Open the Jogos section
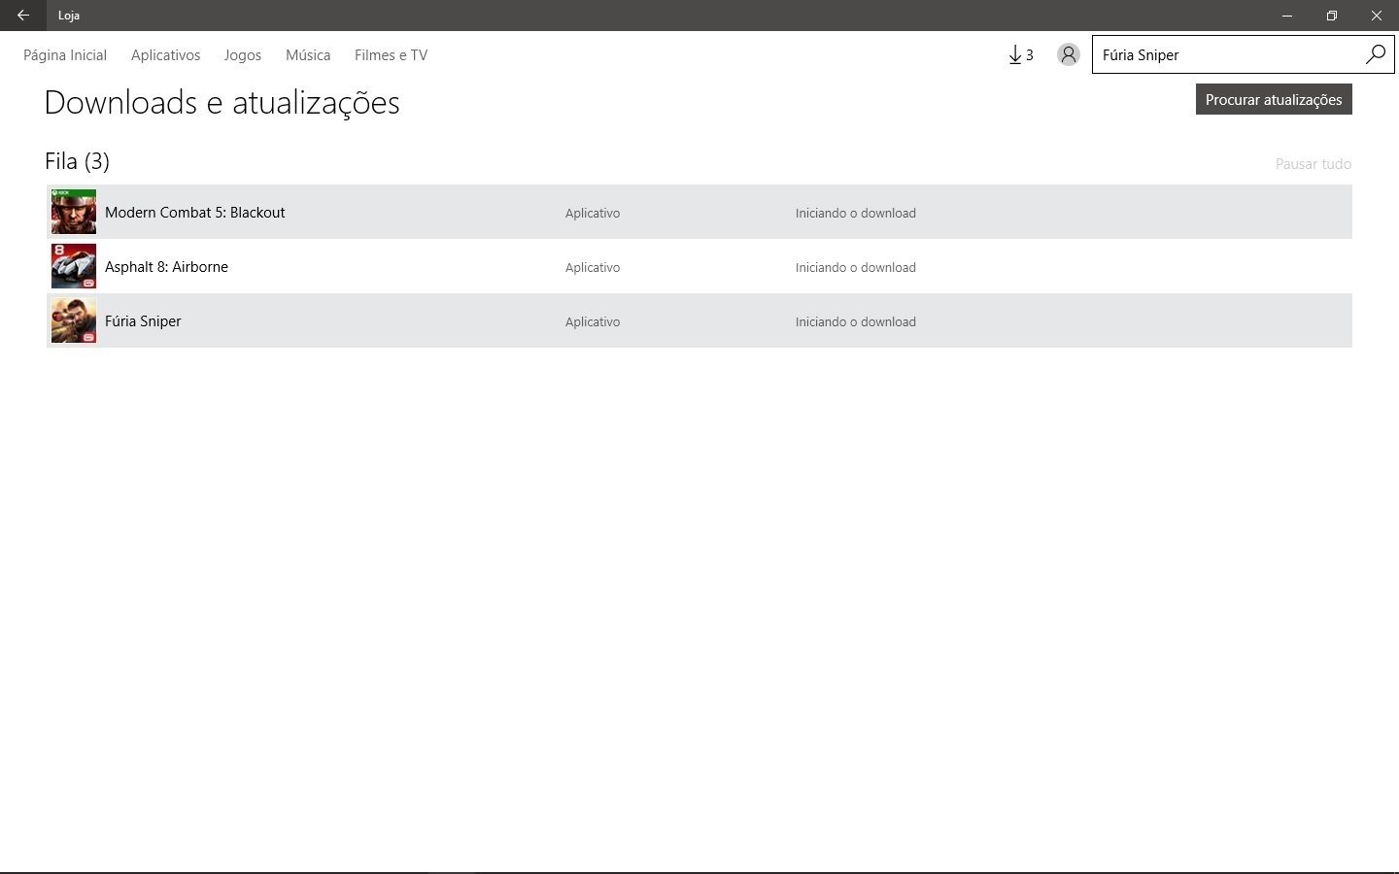Image resolution: width=1399 pixels, height=874 pixels. (243, 55)
